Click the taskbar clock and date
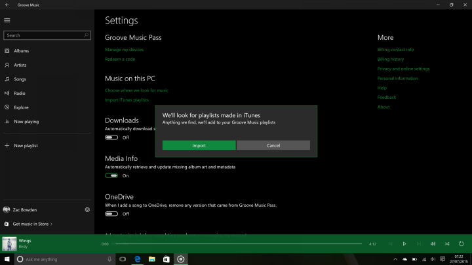 pyautogui.click(x=459, y=259)
